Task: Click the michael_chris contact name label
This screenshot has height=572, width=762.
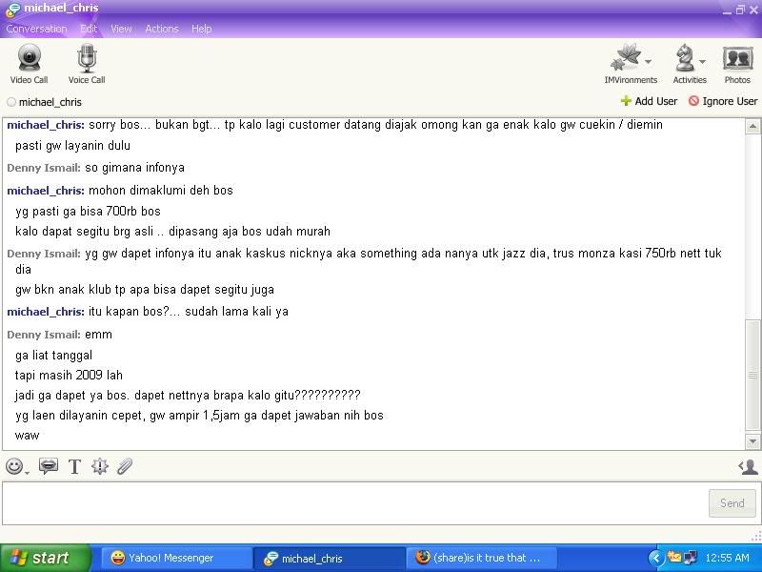Action: click(x=50, y=102)
